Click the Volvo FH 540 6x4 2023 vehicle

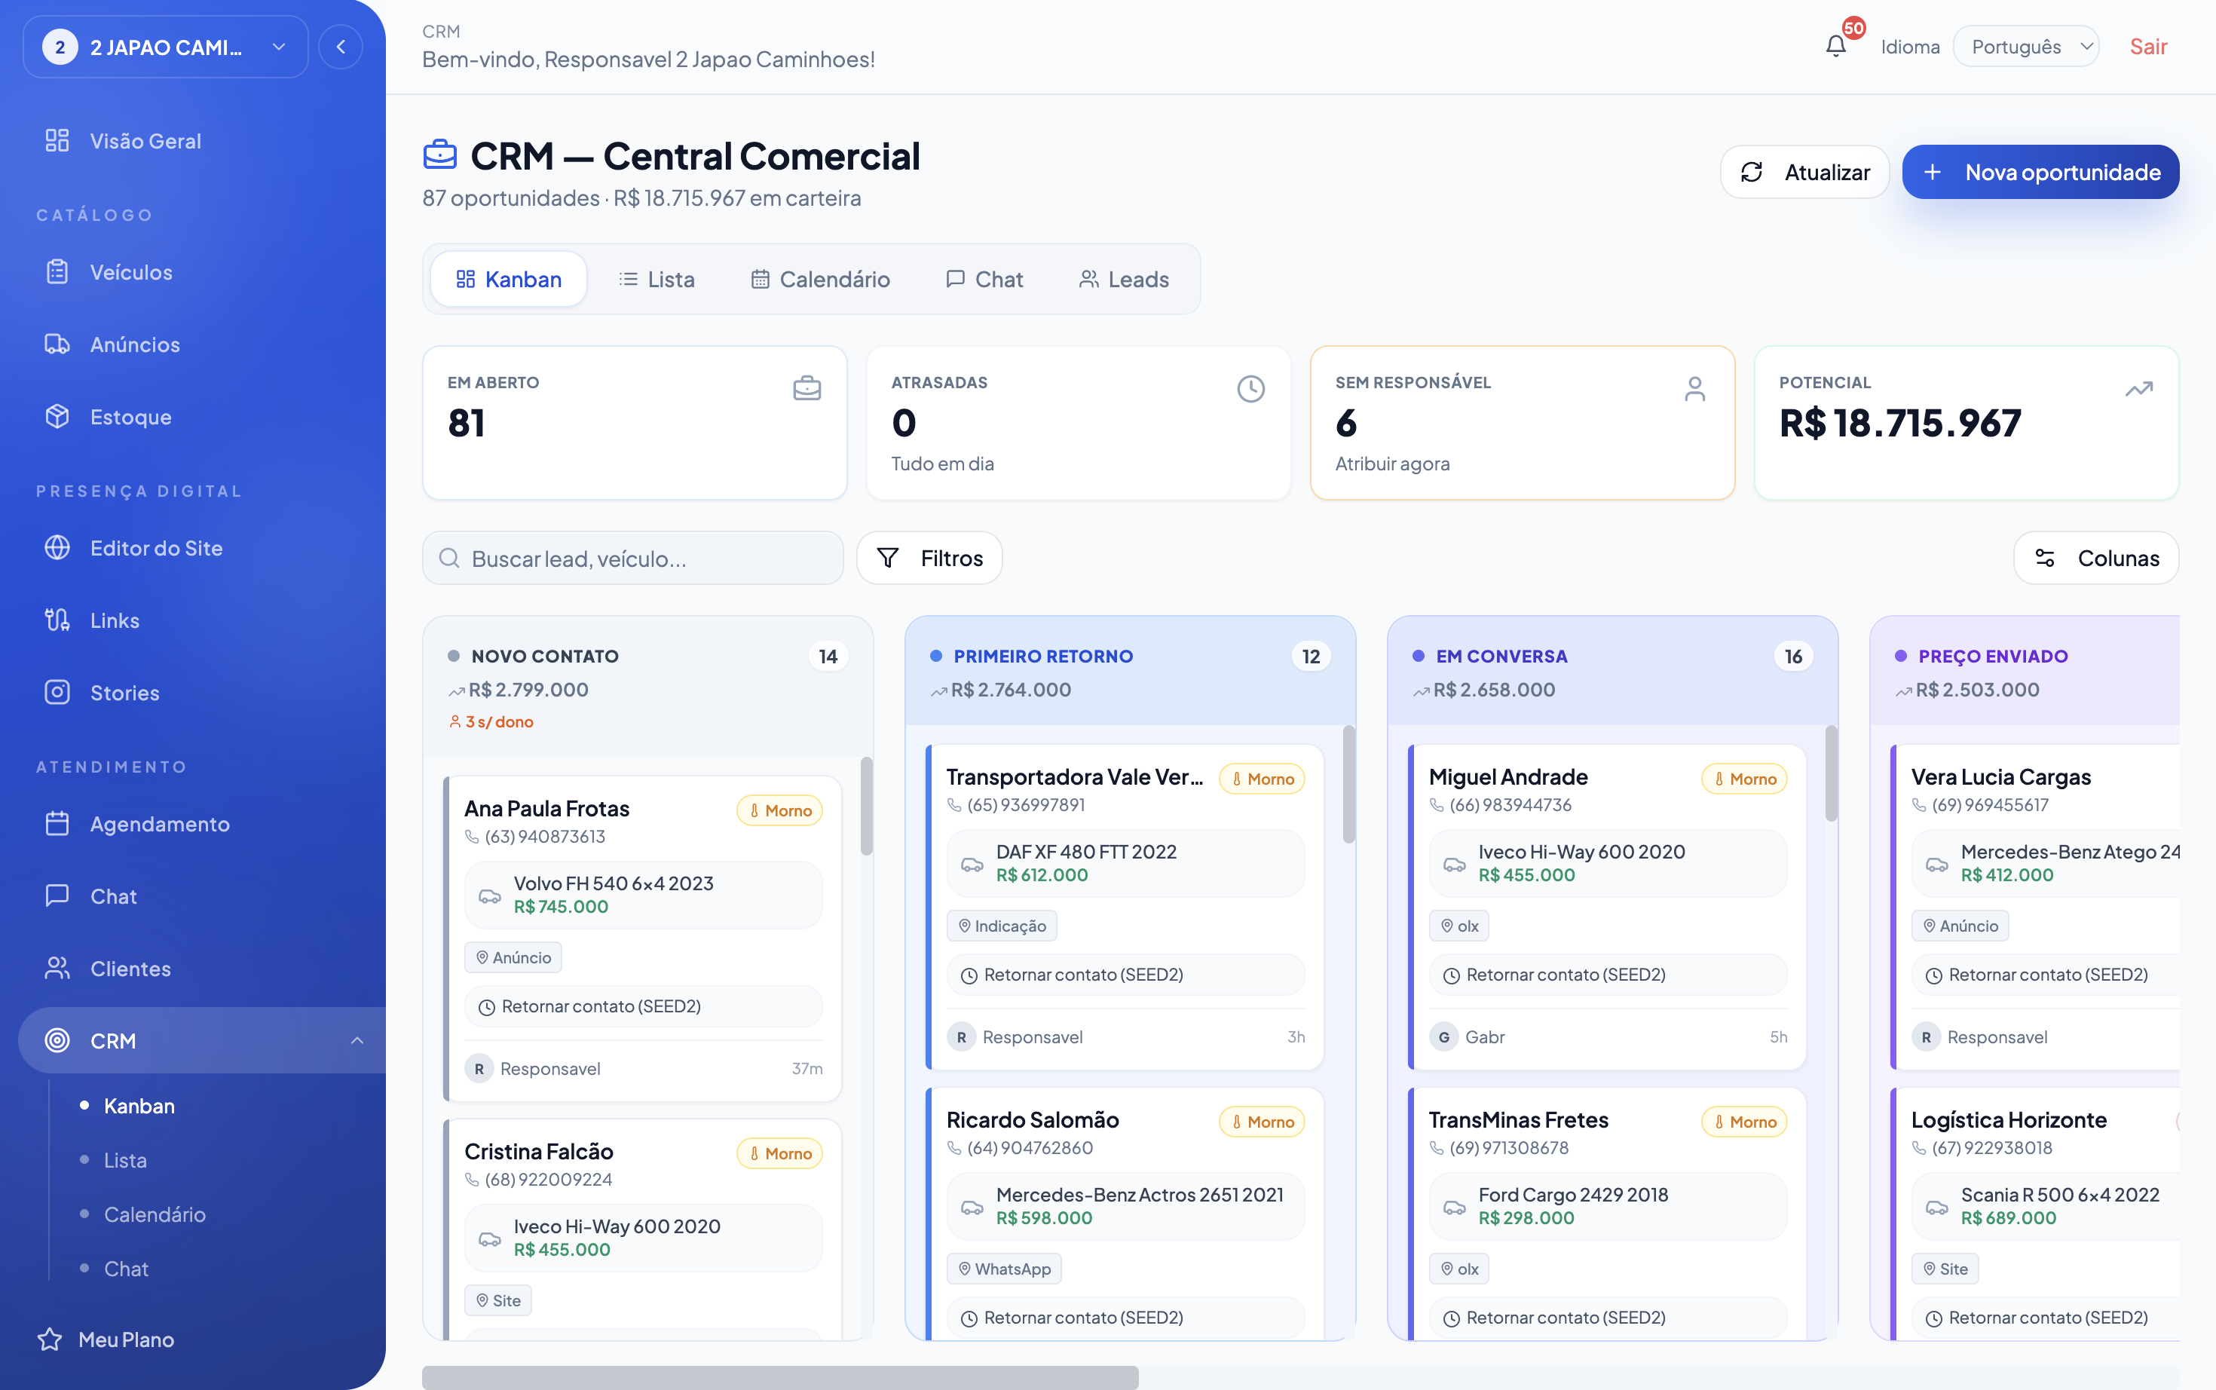pyautogui.click(x=644, y=895)
